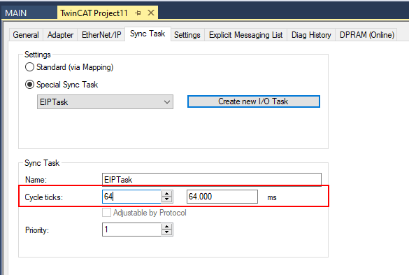Select Standard (via Mapping) radio option
Screen dimensions: 409x275
(x=29, y=67)
